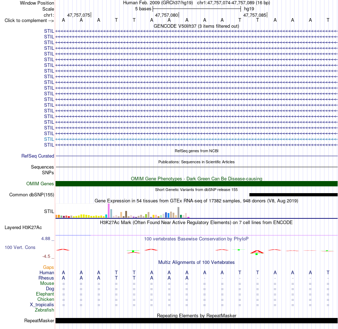
Task: Click 'Click to complement -->' label
Action: (x=29, y=21)
